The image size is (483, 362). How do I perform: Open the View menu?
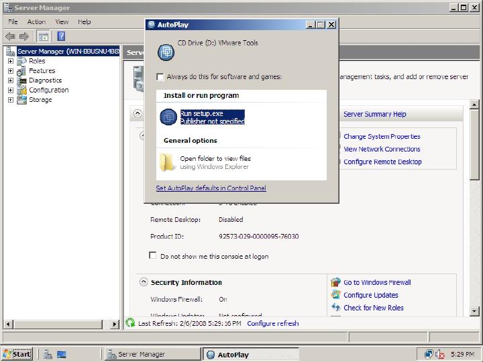tap(62, 22)
